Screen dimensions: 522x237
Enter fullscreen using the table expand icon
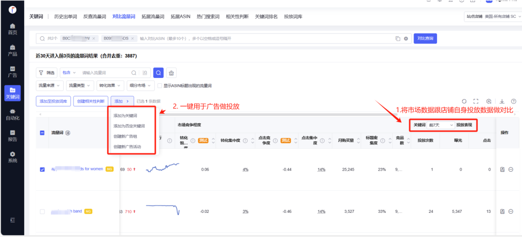point(476,101)
